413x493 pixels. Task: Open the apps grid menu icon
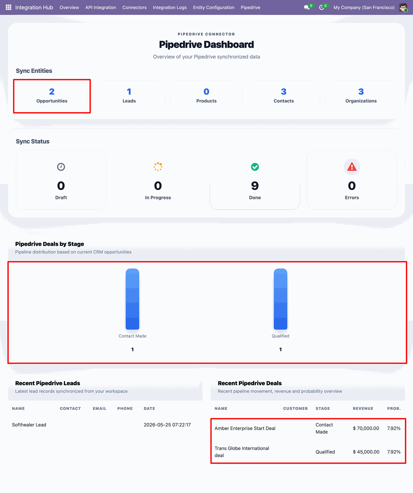(x=8, y=7)
